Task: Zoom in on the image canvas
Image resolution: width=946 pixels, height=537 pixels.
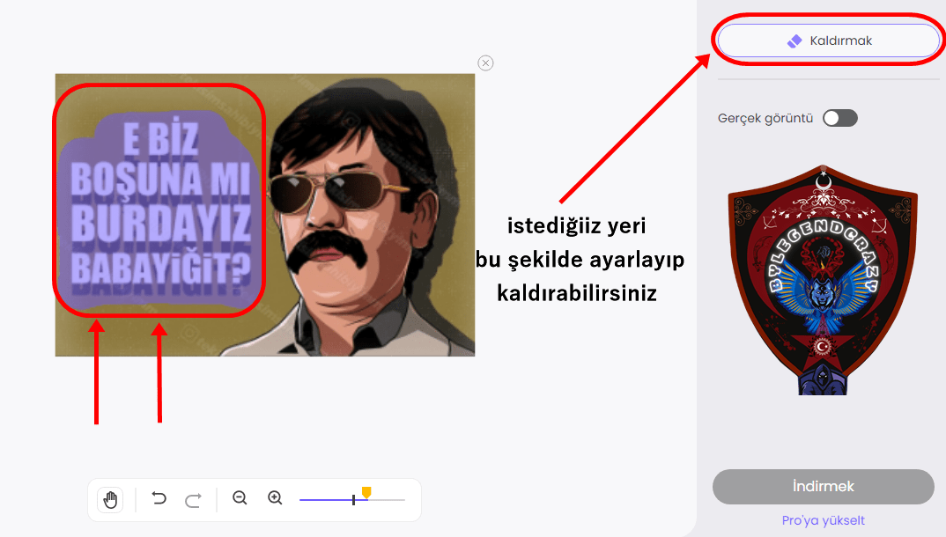Action: coord(275,497)
